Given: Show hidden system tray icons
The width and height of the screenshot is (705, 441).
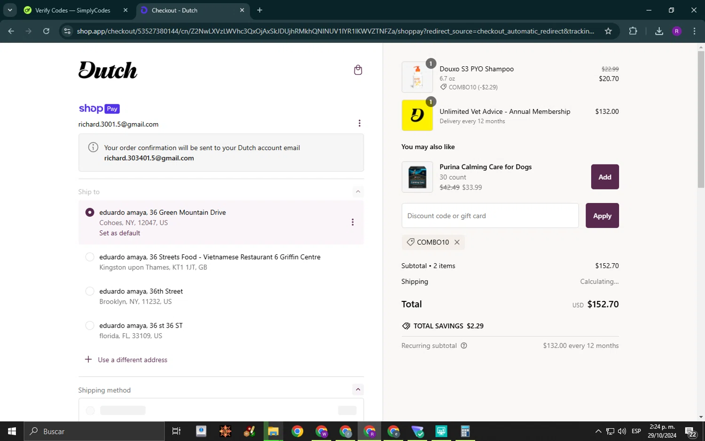Looking at the screenshot, I should pos(598,431).
